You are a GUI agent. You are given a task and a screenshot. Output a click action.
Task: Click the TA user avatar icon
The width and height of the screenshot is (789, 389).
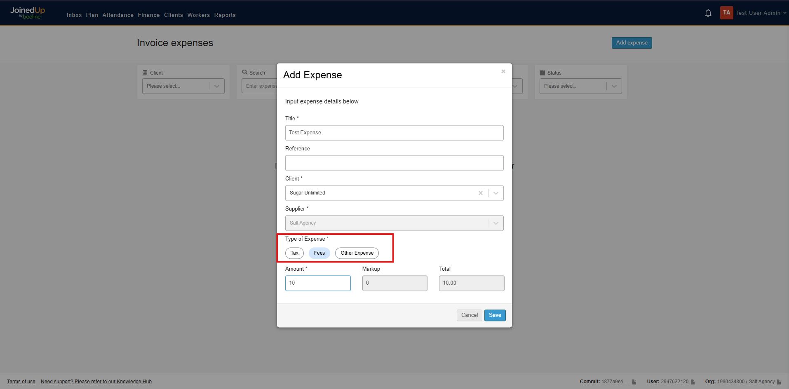[x=726, y=13]
